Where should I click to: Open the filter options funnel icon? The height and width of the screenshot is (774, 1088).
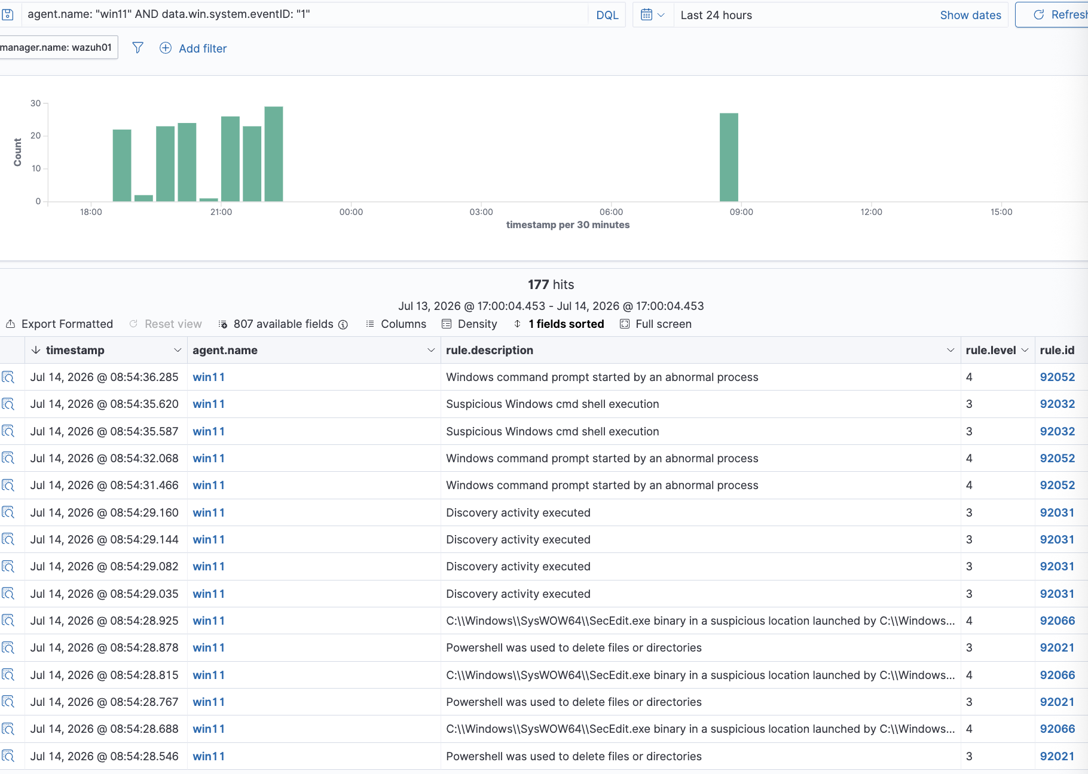pos(137,48)
